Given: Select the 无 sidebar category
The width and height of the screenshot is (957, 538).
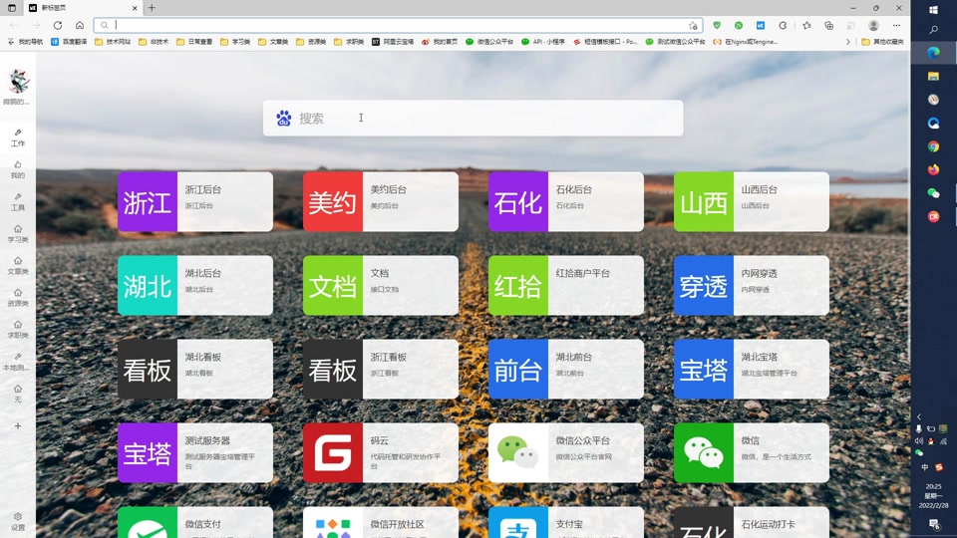Looking at the screenshot, I should point(18,394).
